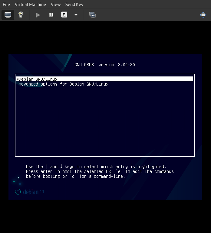Click the 'Use the ↑ and ↓ keys' help line
This screenshot has height=233, width=211.
click(x=96, y=167)
